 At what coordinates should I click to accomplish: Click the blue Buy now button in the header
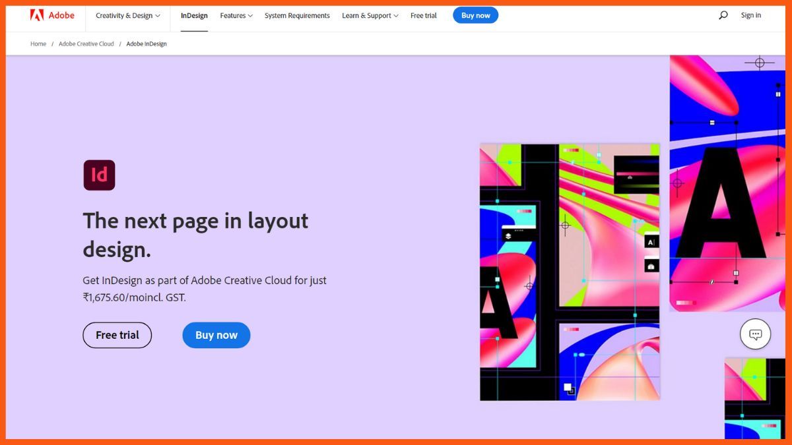pos(475,15)
